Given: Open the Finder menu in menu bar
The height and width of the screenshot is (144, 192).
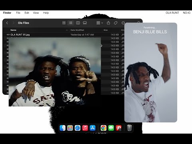Looking at the screenshot, I should tap(7, 13).
